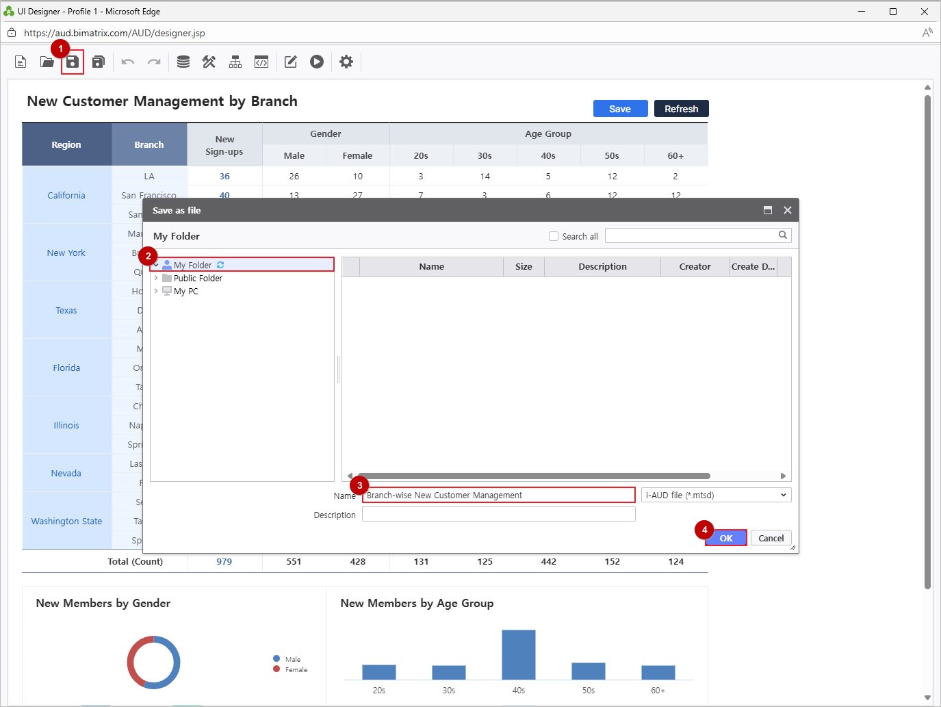Open the i-AUD file type dropdown
The height and width of the screenshot is (707, 941).
716,495
